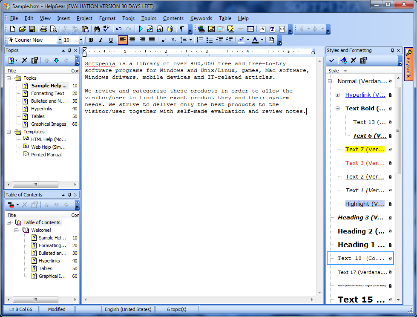Click the Topics panel horizontal scrollbar
The width and height of the screenshot is (417, 317).
point(35,184)
